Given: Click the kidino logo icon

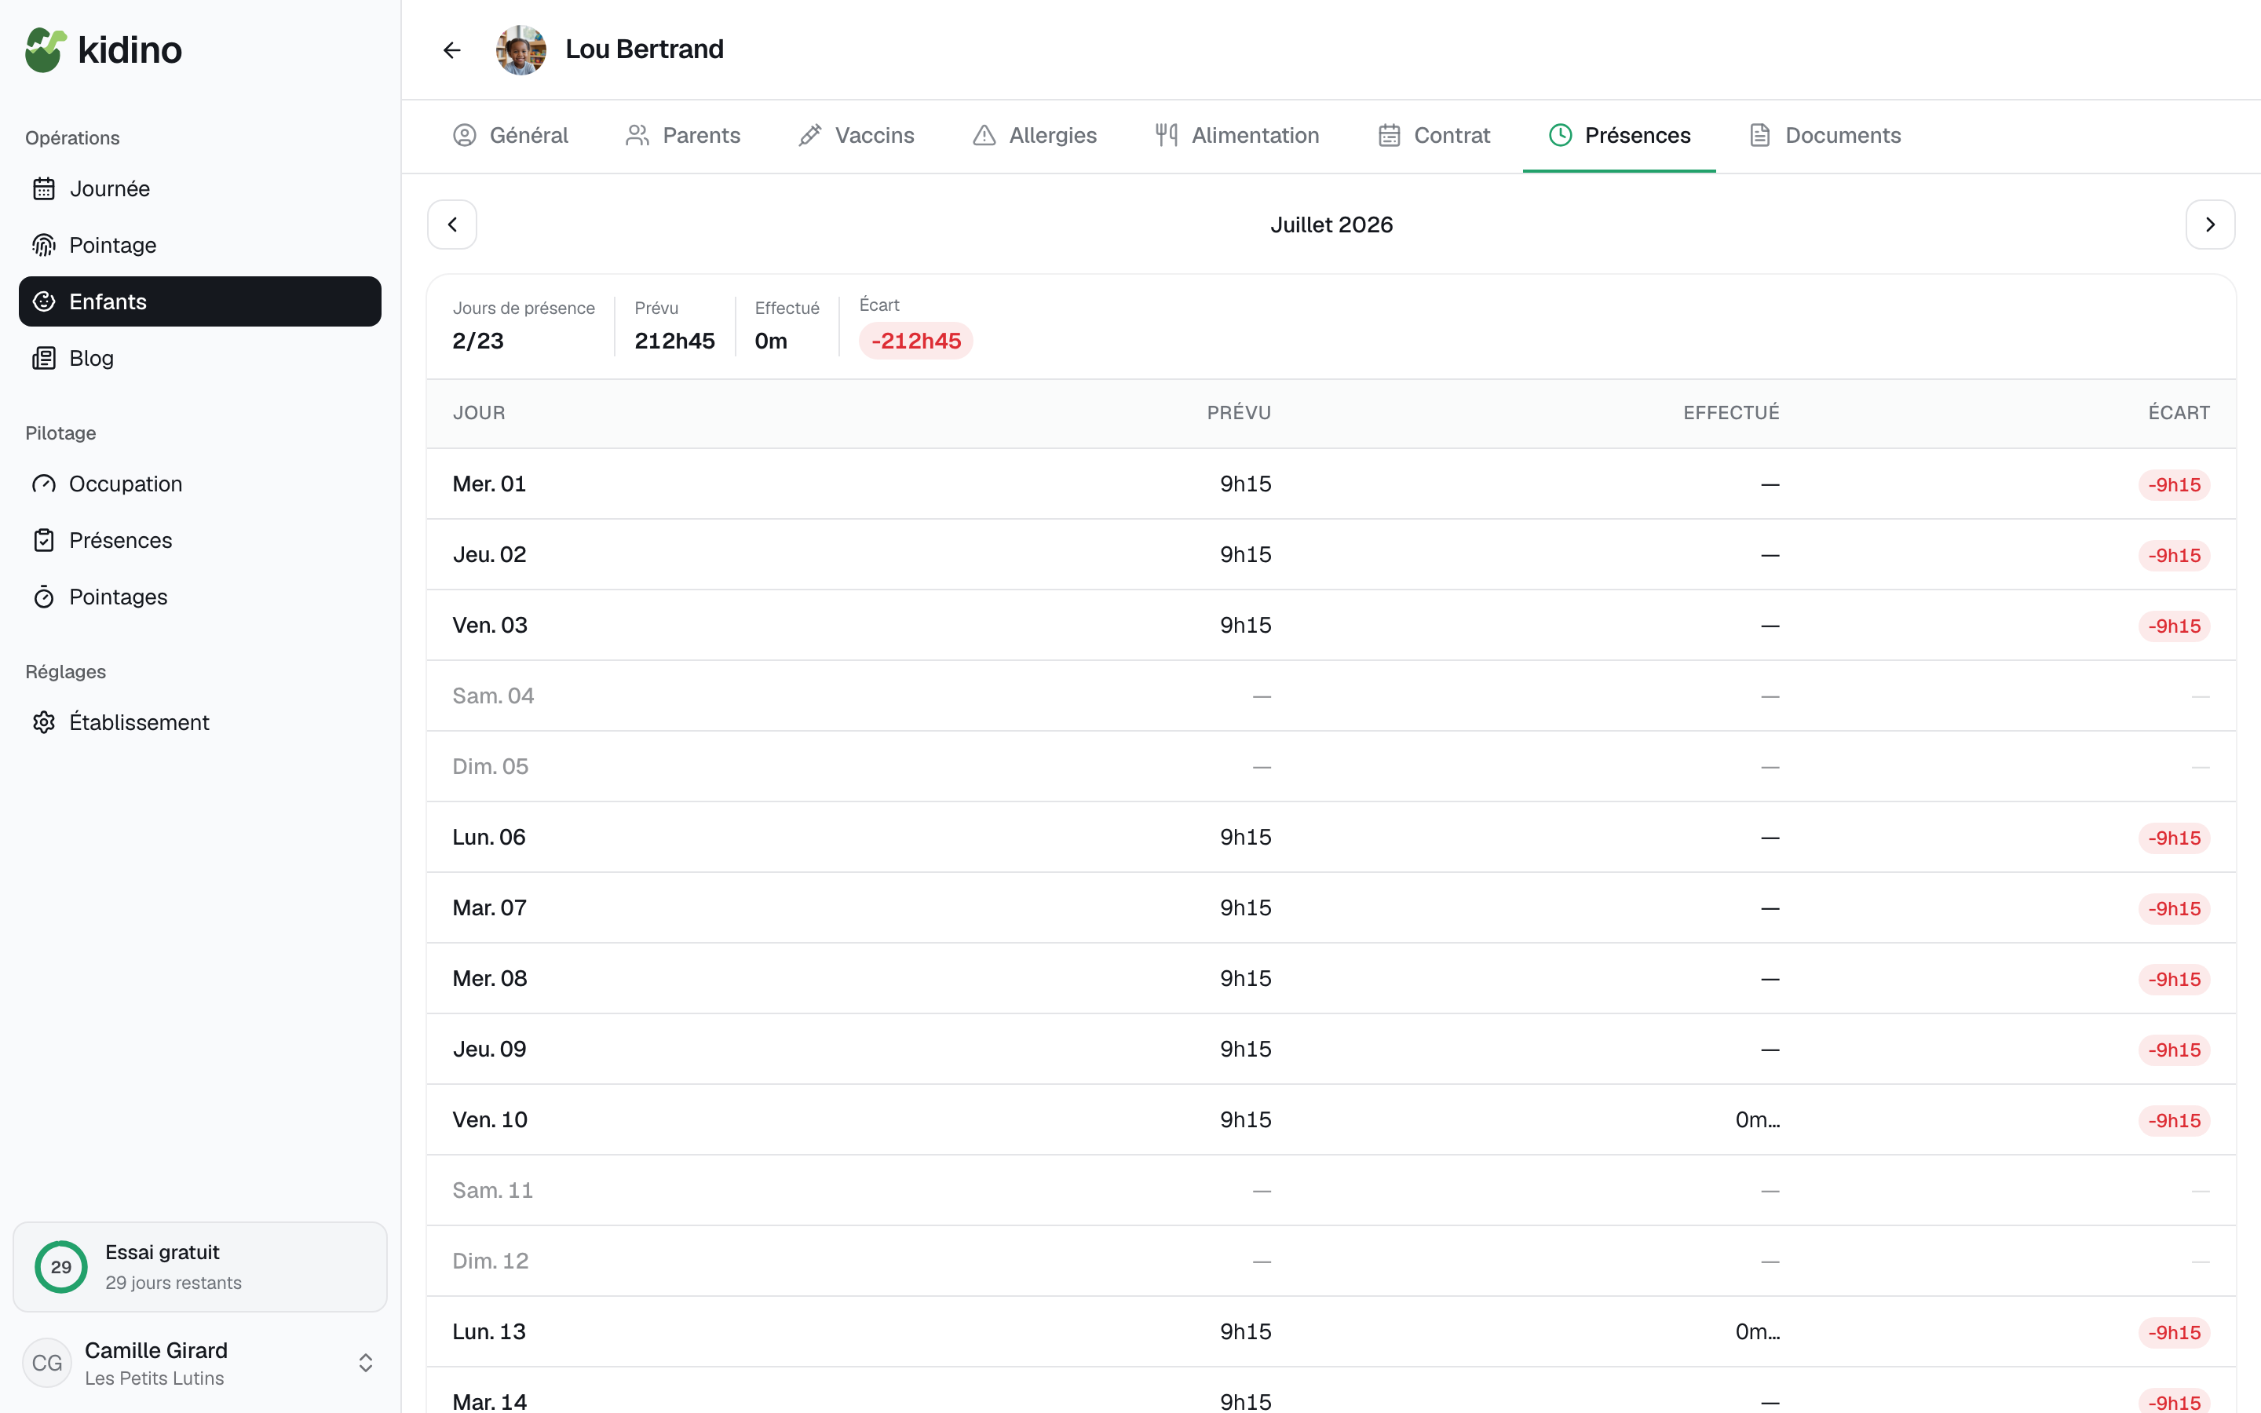Looking at the screenshot, I should click(46, 49).
